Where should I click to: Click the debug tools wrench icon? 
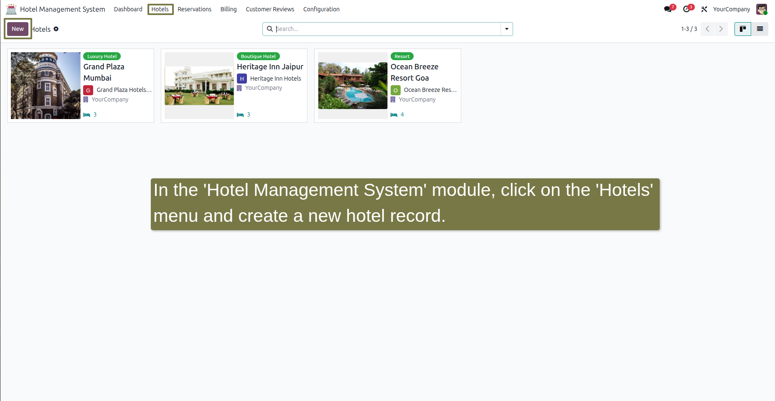tap(704, 9)
